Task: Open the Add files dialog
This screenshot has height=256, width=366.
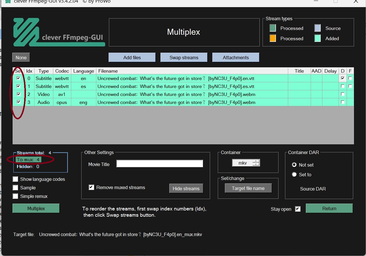Action: click(x=132, y=58)
